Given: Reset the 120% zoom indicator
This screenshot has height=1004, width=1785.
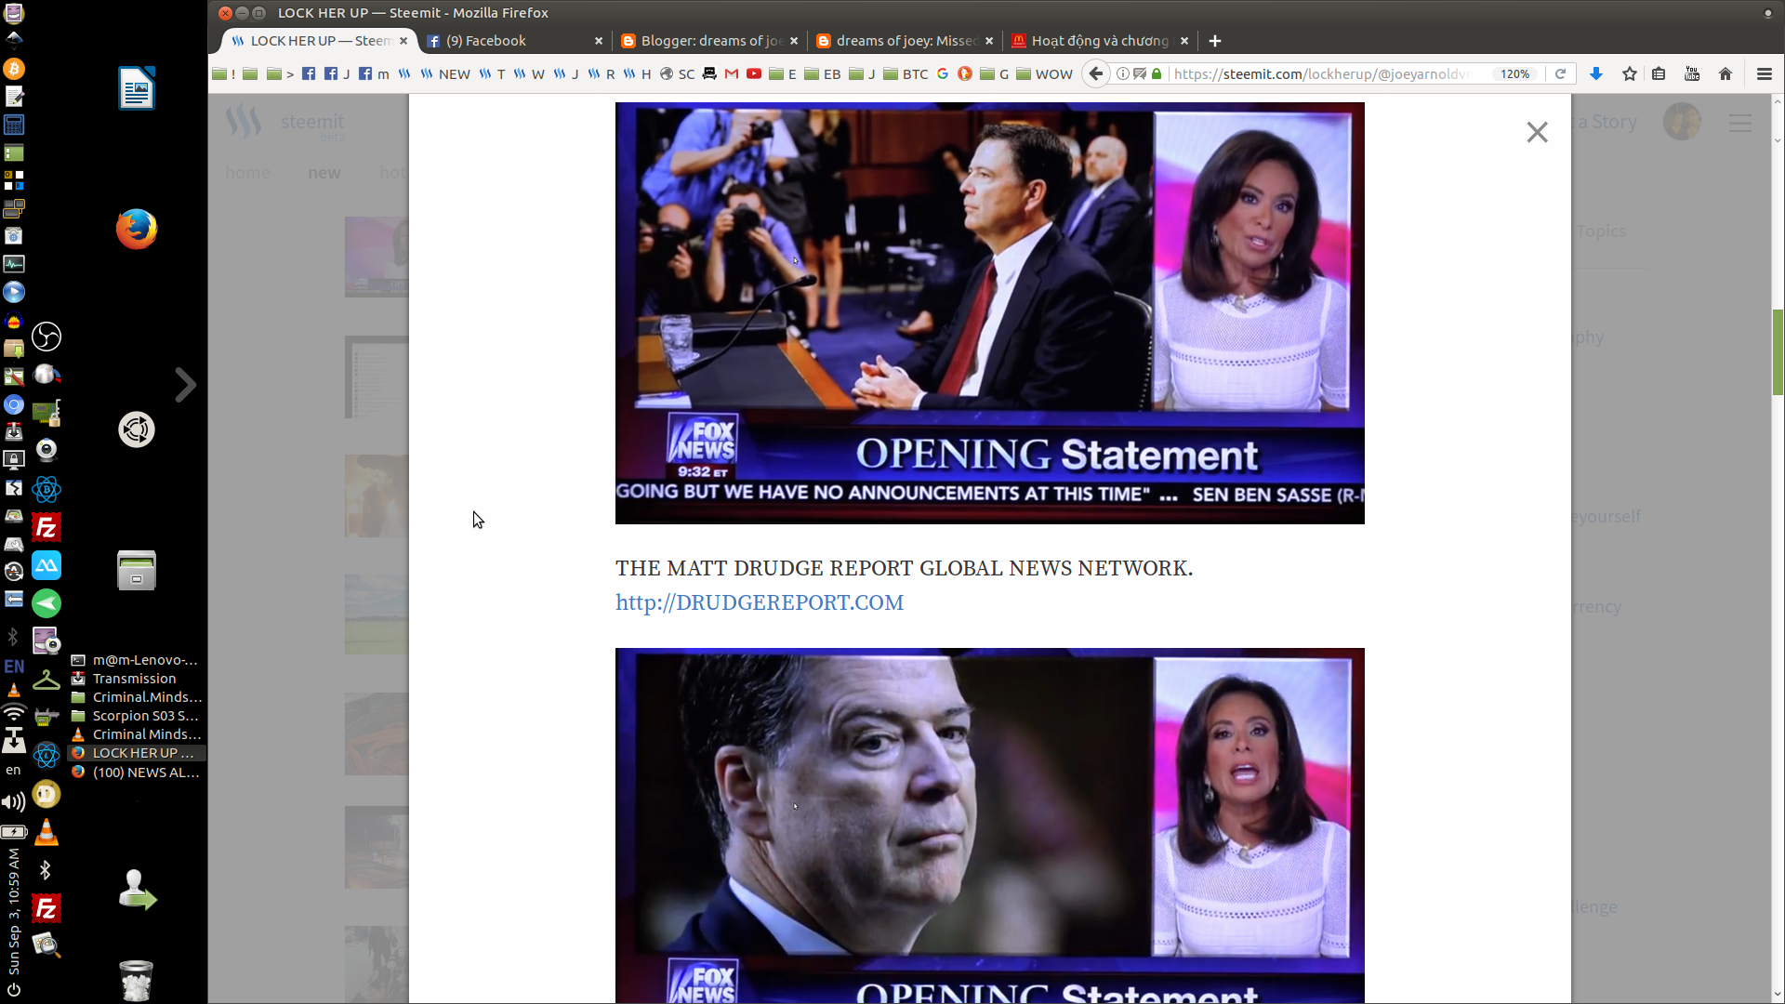Looking at the screenshot, I should (1515, 73).
